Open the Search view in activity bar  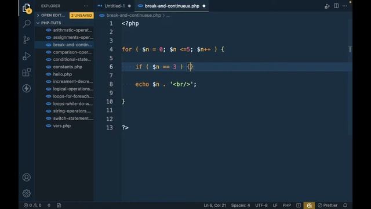pos(27,23)
